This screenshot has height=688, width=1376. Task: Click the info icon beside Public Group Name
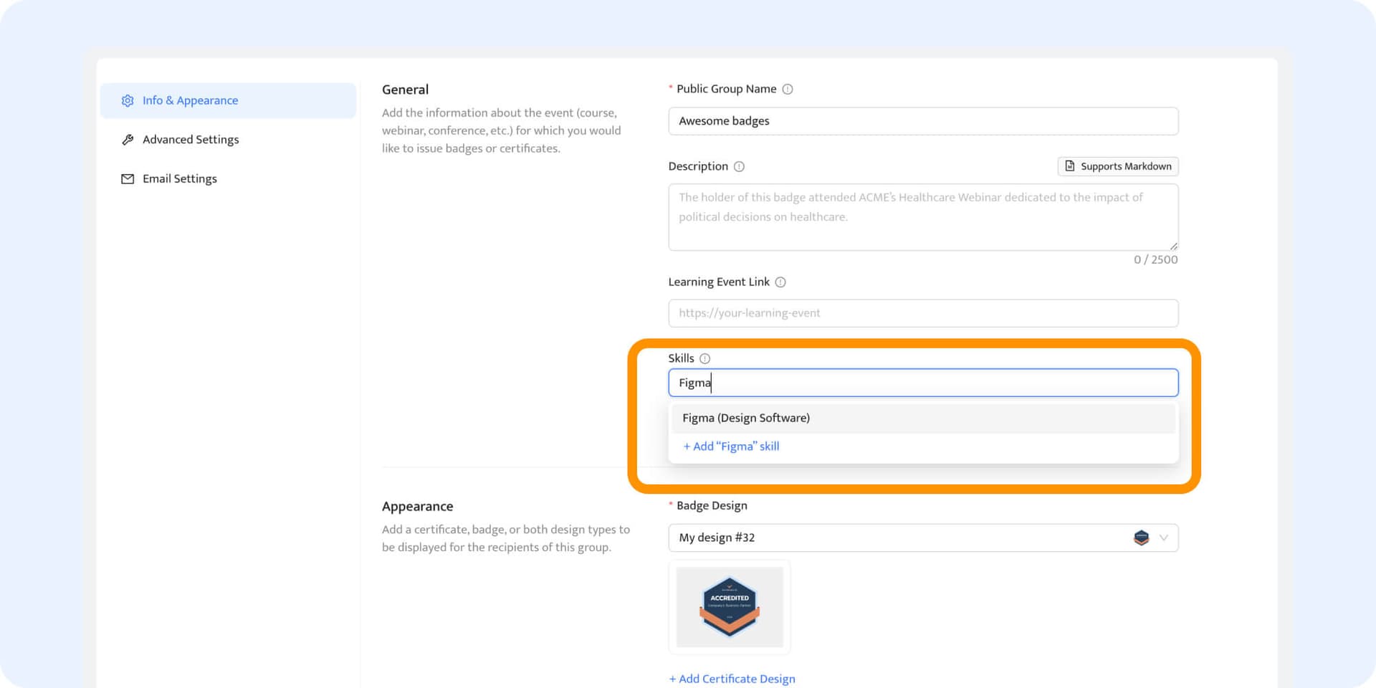(x=788, y=88)
